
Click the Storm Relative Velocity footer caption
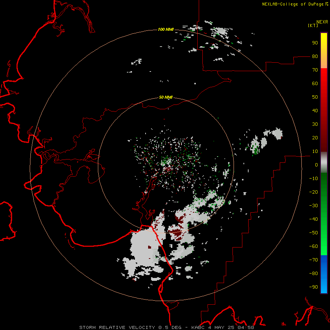pos(166,327)
